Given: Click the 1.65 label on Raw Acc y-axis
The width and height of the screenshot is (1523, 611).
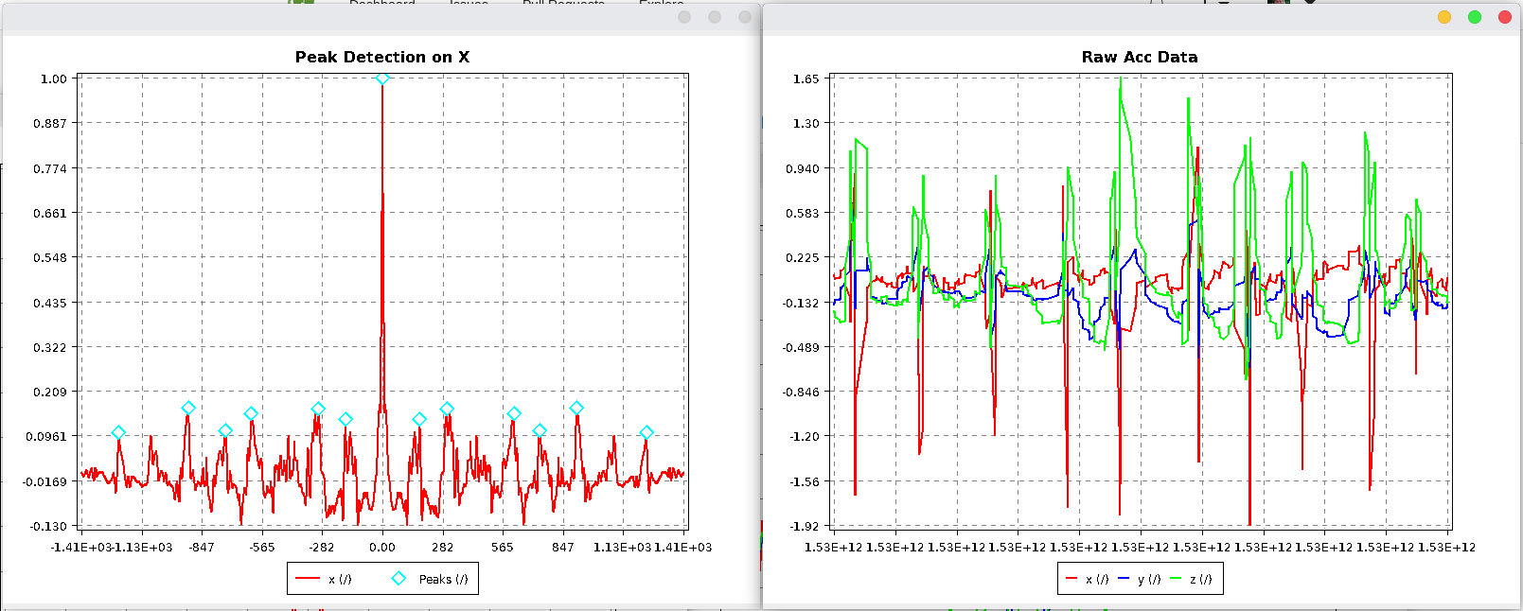Looking at the screenshot, I should coord(806,79).
